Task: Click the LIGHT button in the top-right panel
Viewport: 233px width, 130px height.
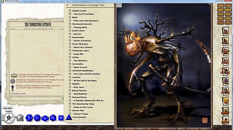Action: (x=221, y=6)
